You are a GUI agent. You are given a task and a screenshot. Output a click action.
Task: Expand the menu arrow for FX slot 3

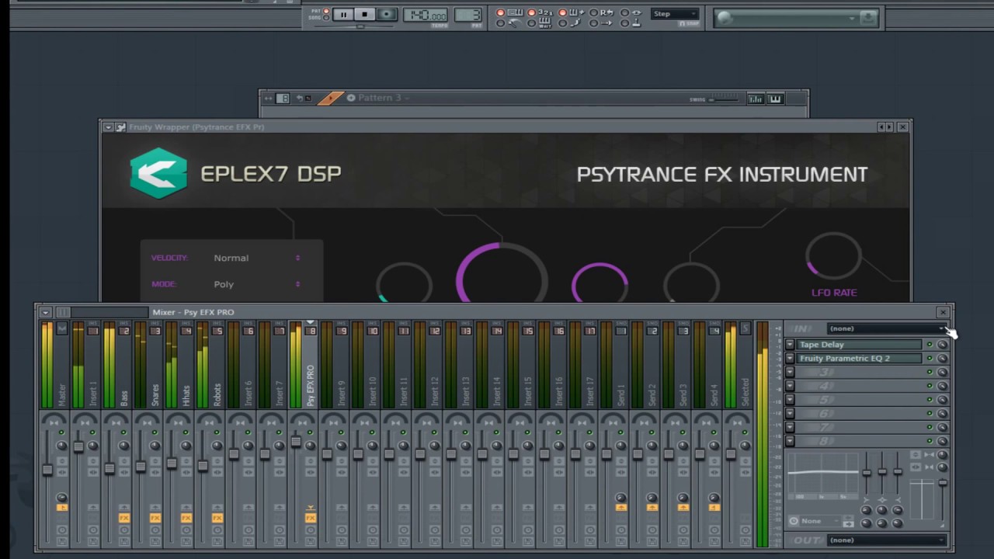tap(790, 373)
